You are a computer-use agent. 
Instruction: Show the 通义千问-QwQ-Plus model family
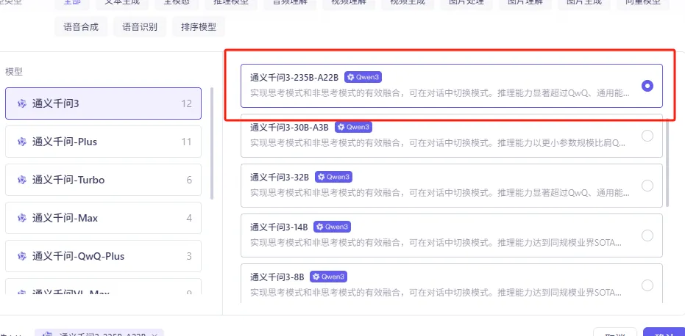[x=103, y=256]
